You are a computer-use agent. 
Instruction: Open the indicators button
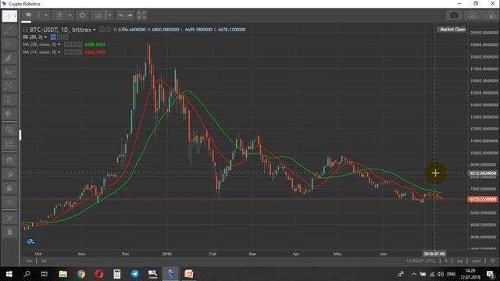tap(98, 15)
